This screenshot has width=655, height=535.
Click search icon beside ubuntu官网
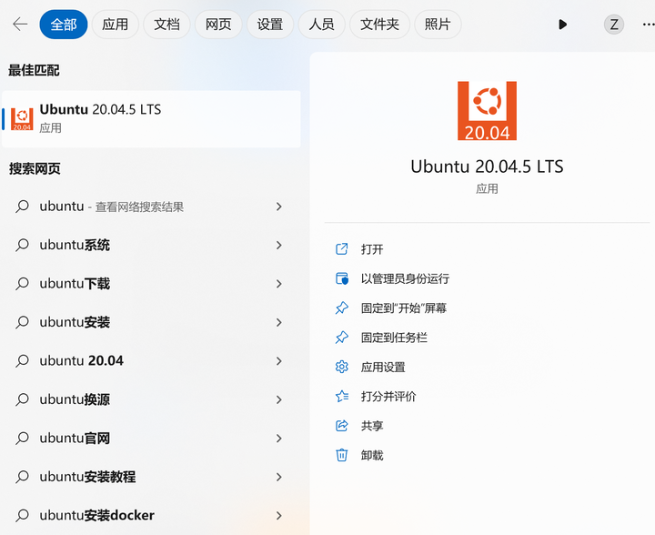click(x=22, y=439)
